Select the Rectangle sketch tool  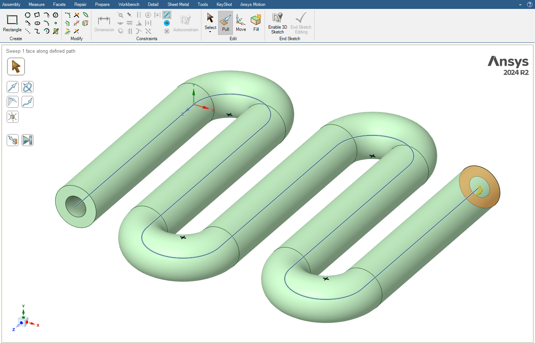coord(12,23)
